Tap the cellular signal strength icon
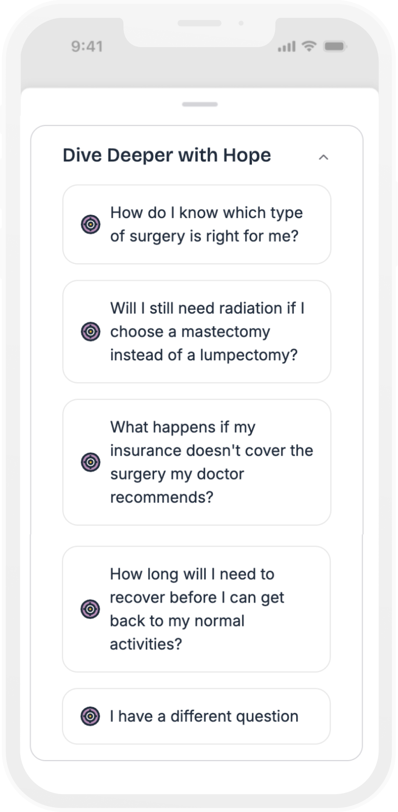398x812 pixels. 286,47
